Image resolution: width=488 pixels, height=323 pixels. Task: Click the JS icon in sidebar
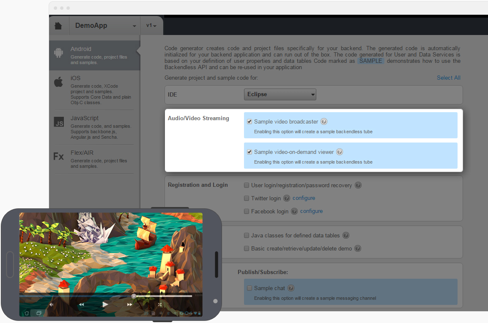point(59,122)
